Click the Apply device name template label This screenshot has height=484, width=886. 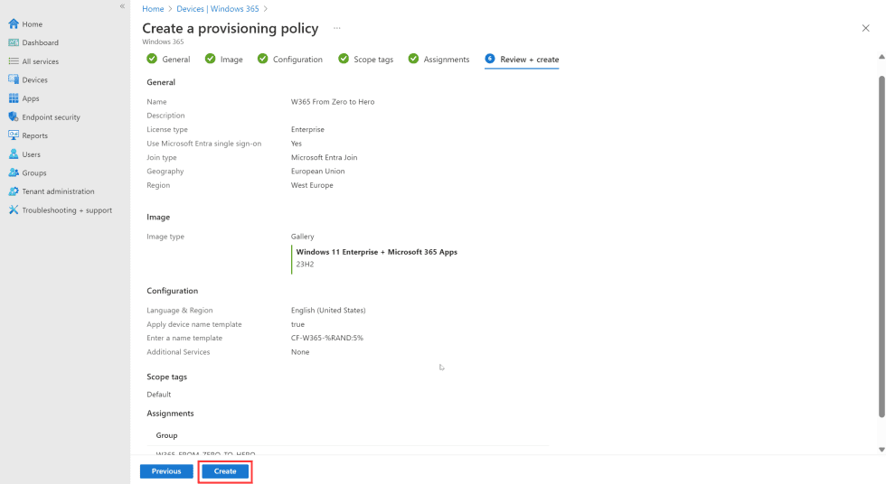coord(193,325)
